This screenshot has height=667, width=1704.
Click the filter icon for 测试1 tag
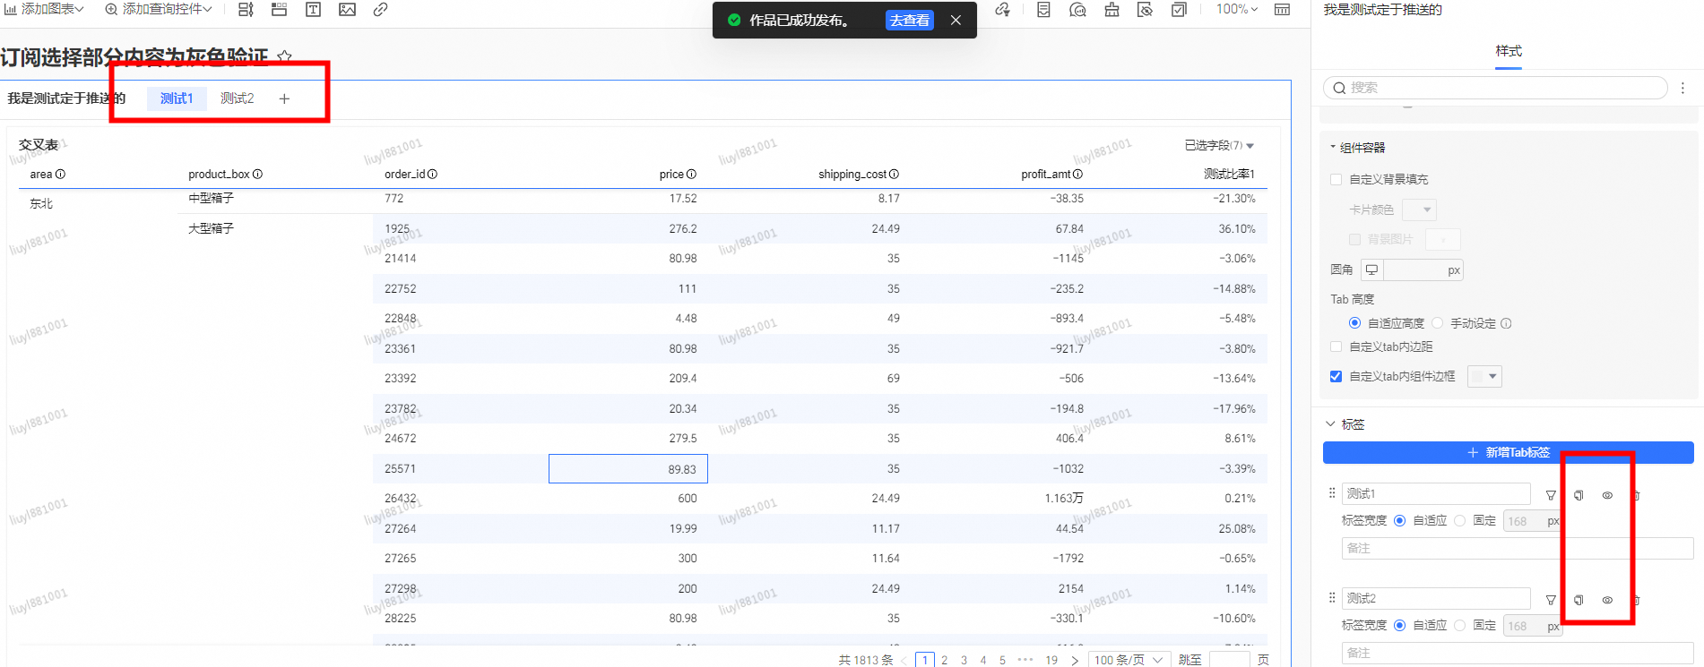1551,495
